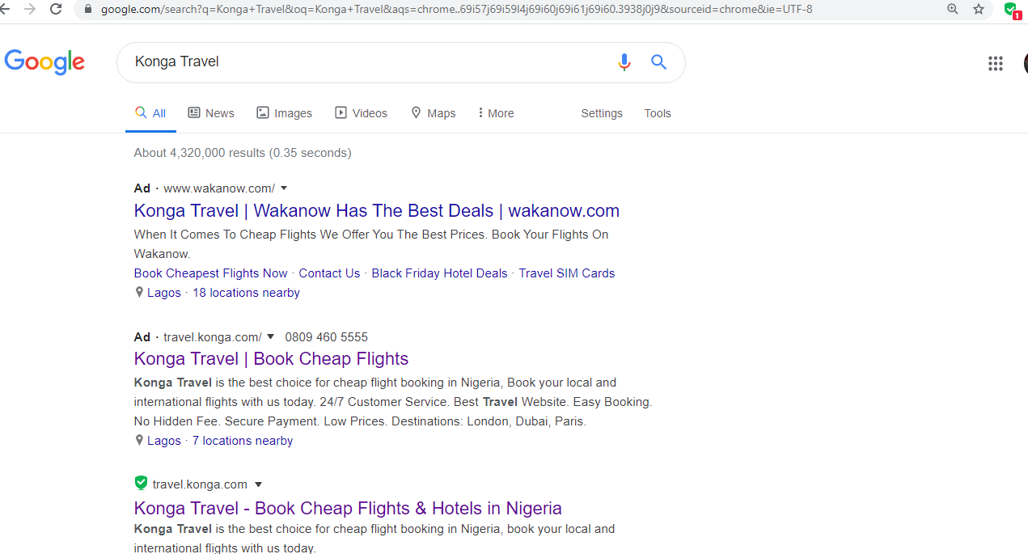Expand the wakanow.com ad dropdown arrow
This screenshot has height=554, width=1028.
click(x=284, y=188)
